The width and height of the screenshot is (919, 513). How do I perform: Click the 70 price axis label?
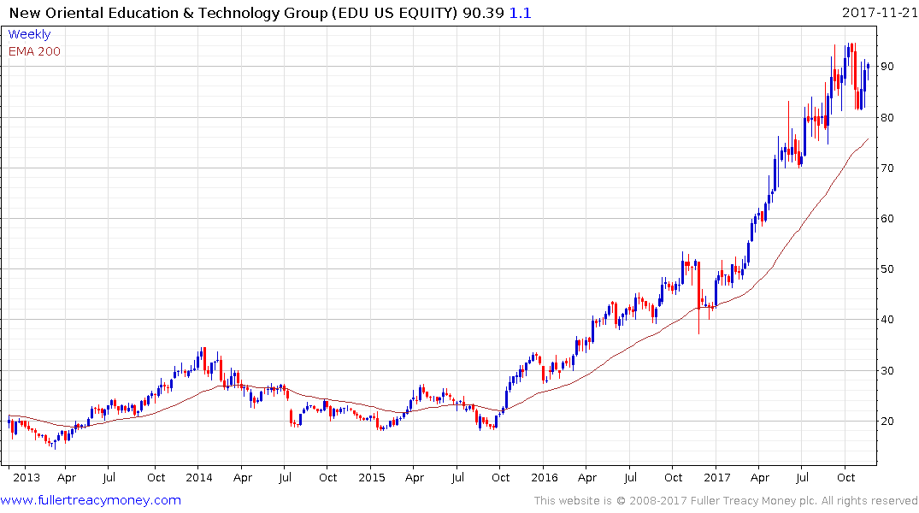pos(887,168)
